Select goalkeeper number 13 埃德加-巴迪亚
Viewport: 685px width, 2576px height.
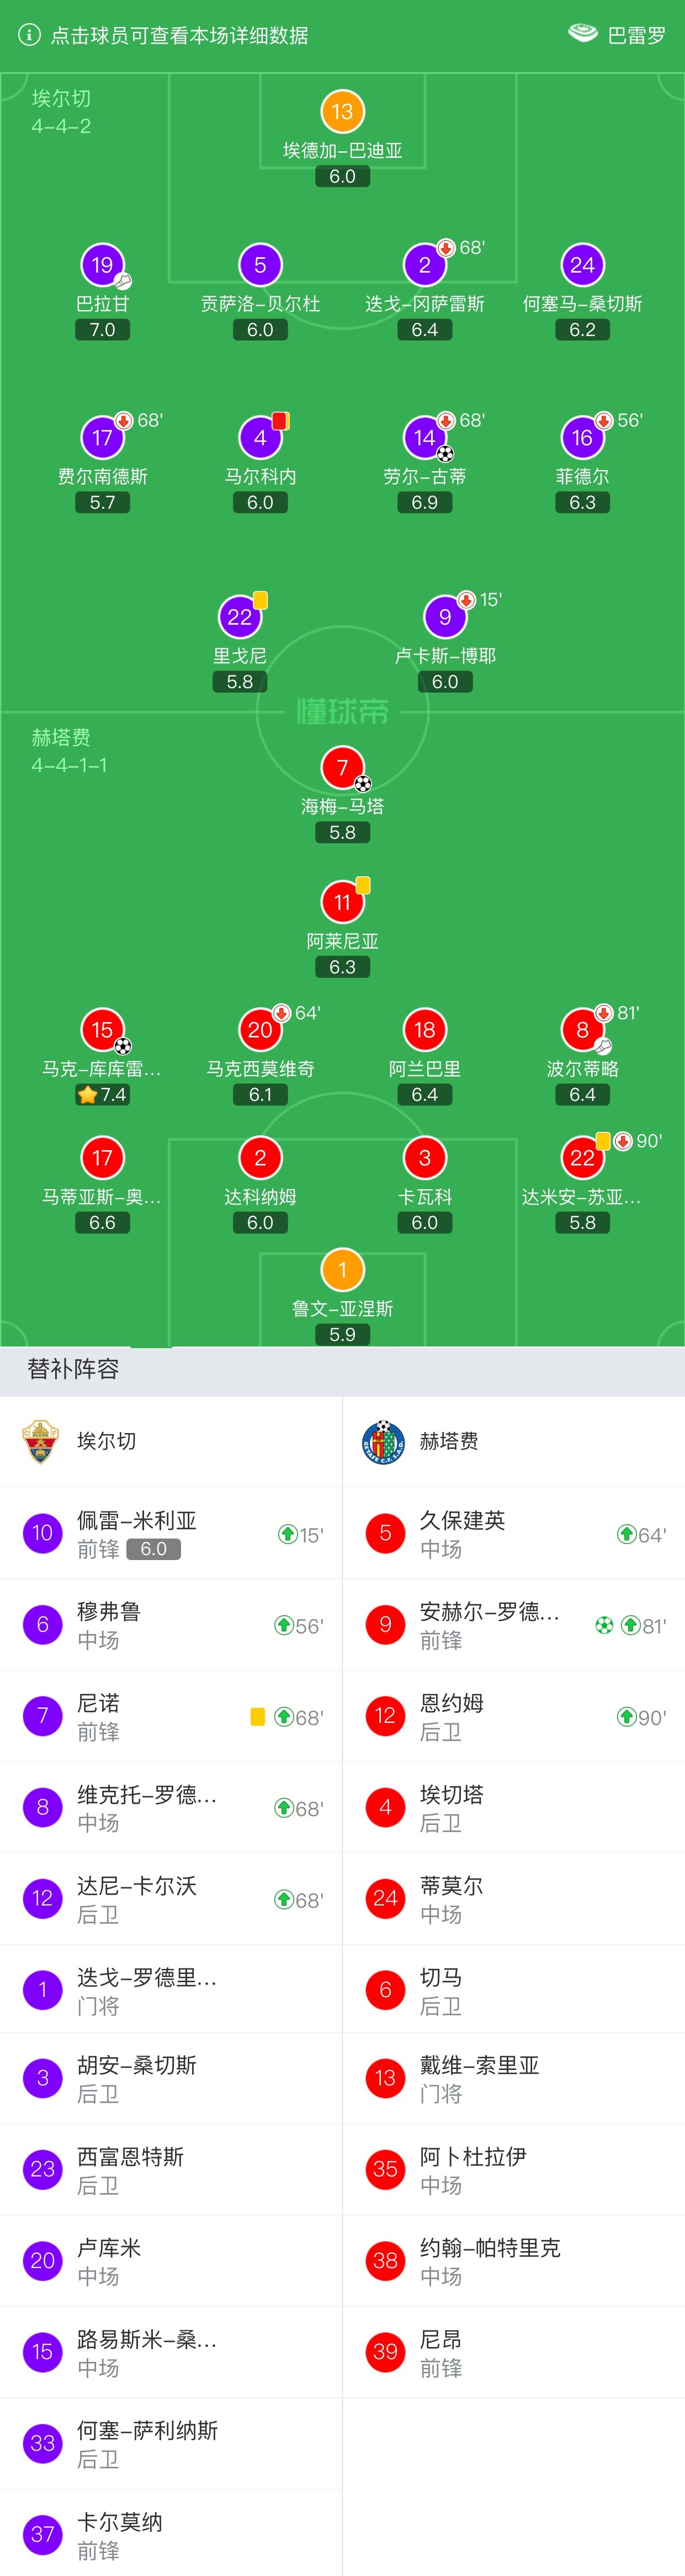[342, 112]
